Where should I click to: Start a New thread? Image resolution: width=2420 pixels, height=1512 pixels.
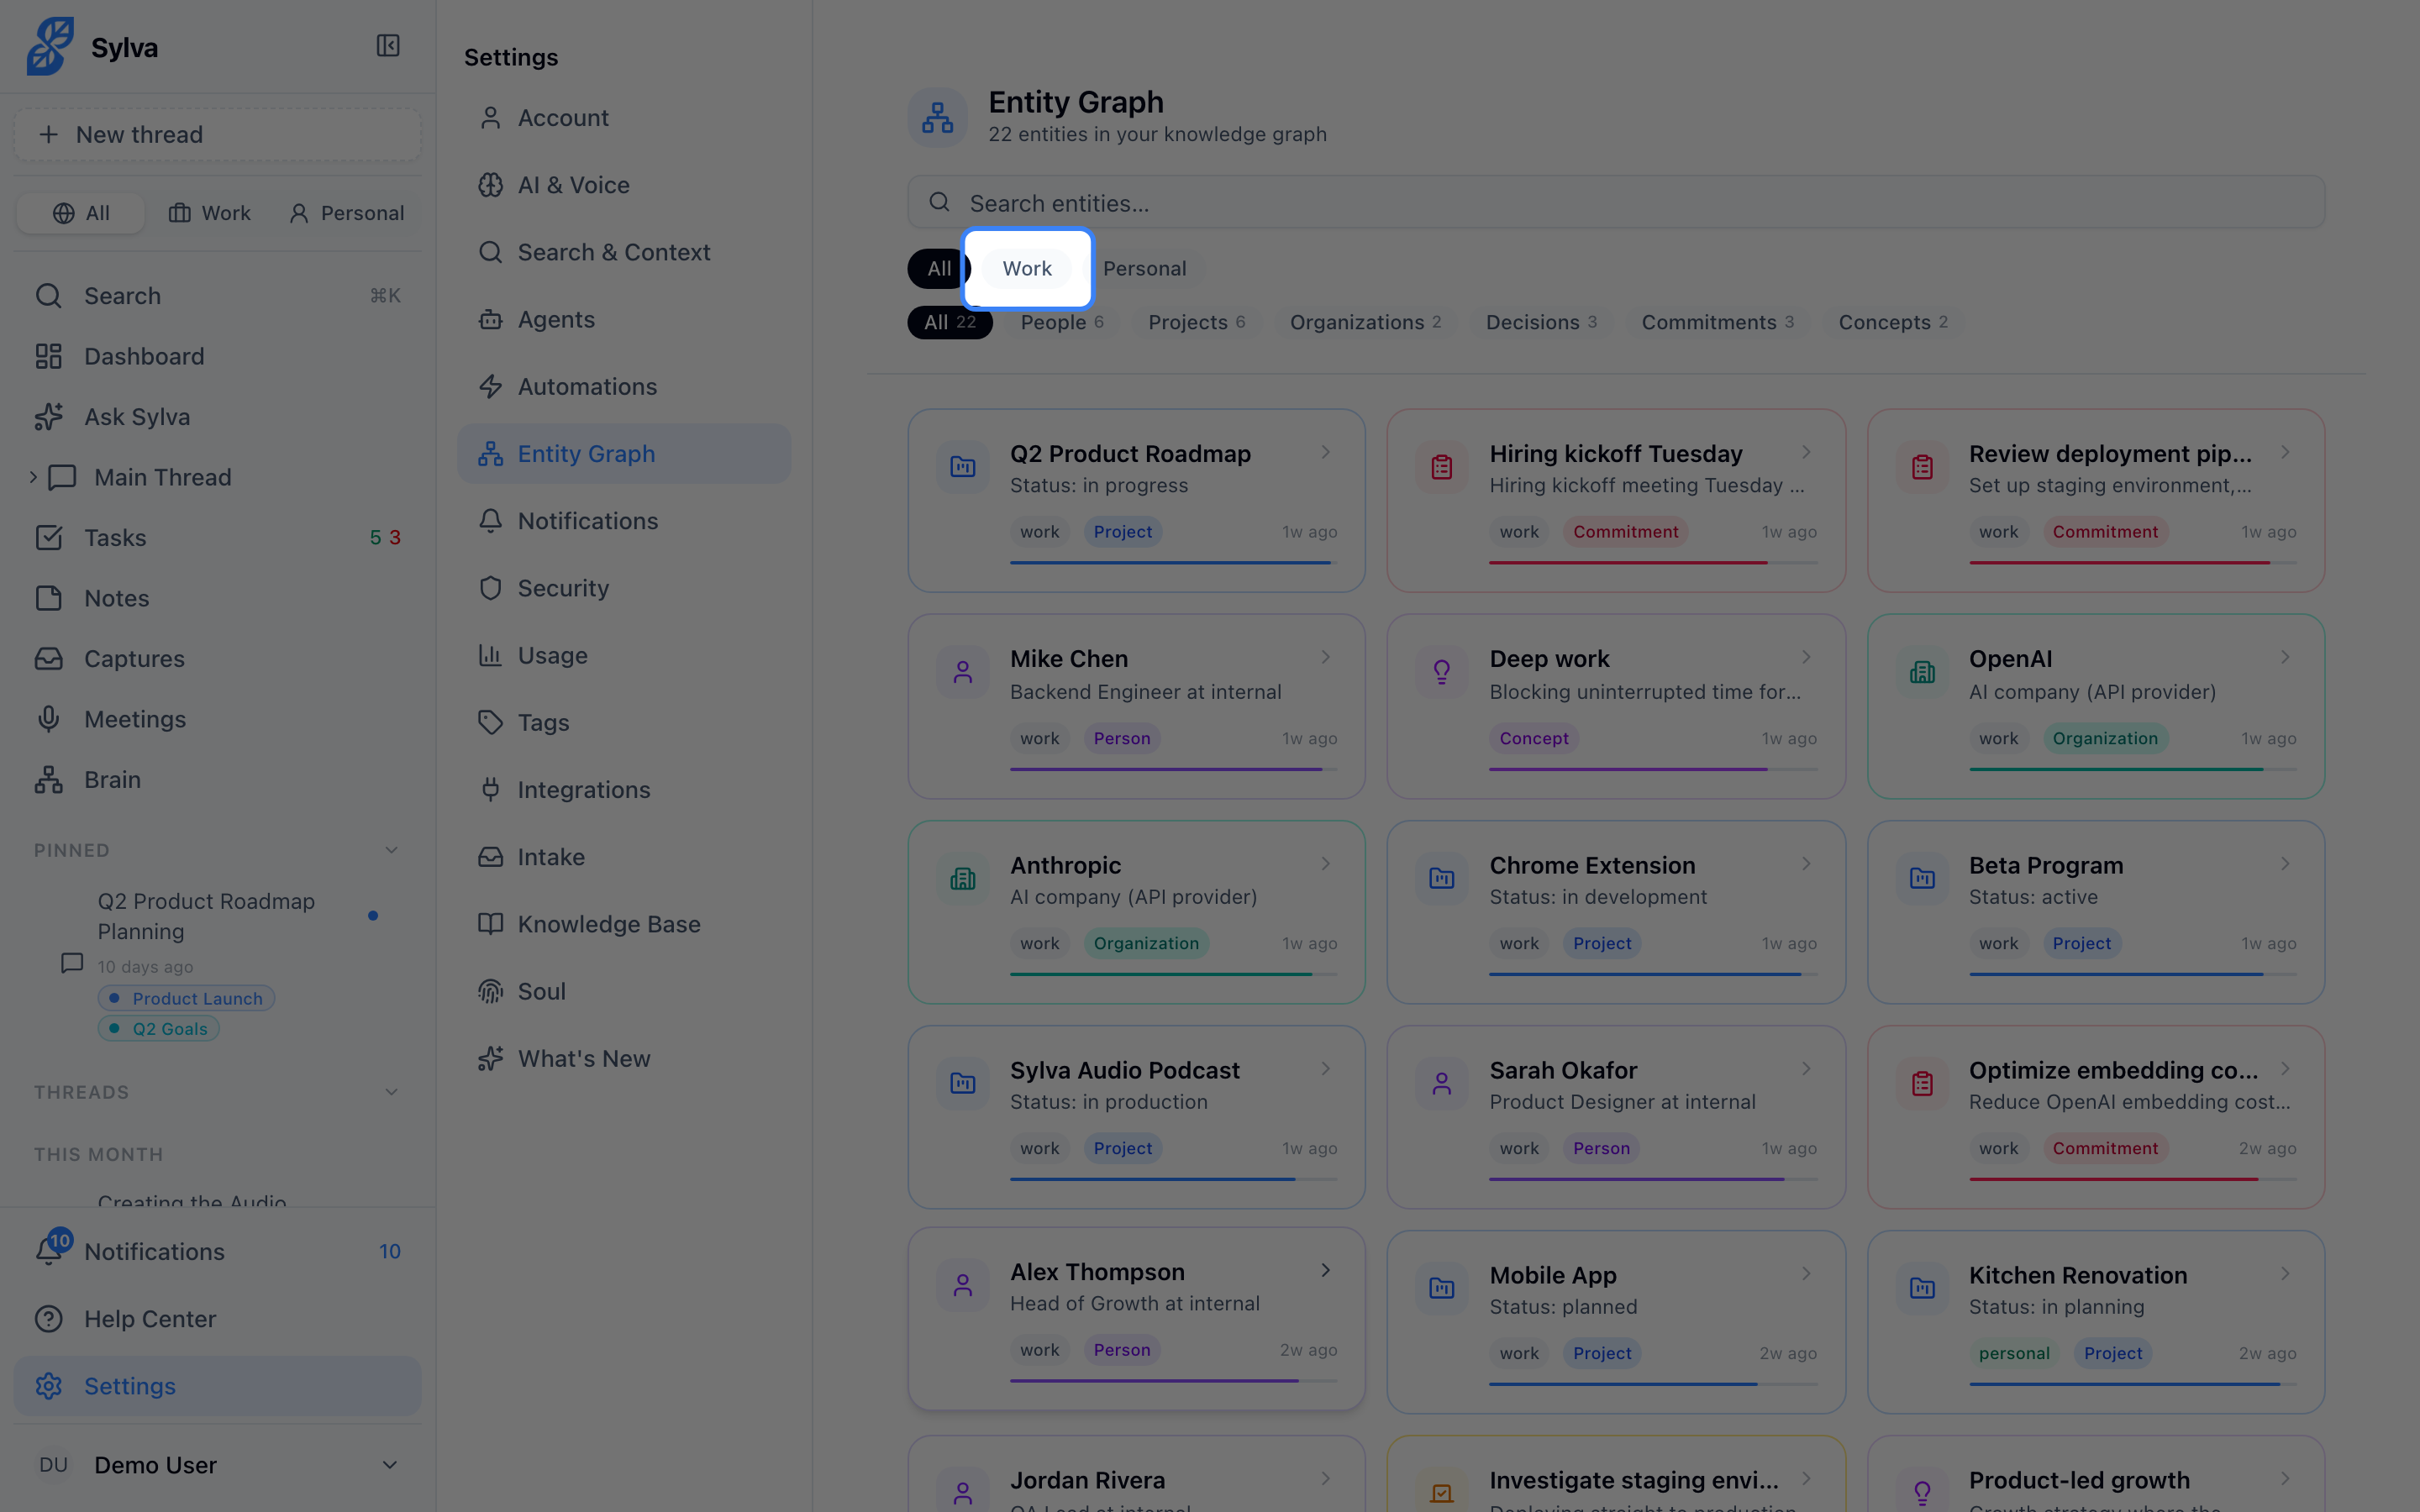(218, 134)
